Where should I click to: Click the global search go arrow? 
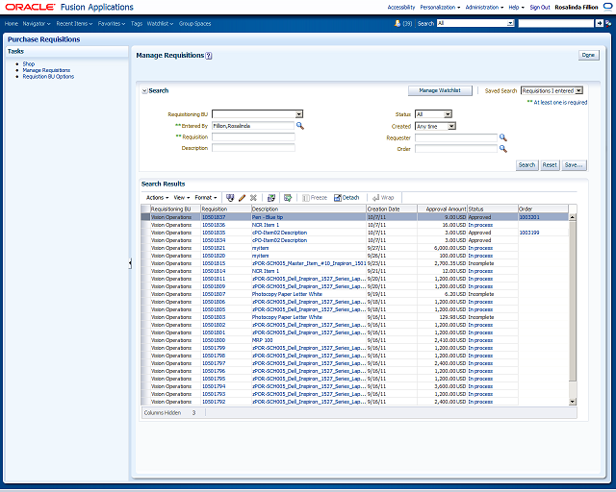[599, 23]
